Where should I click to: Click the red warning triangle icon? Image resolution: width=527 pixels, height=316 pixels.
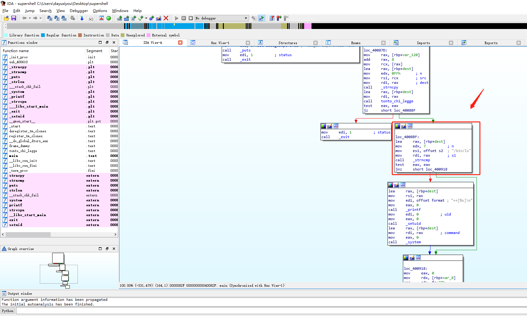tap(101, 18)
